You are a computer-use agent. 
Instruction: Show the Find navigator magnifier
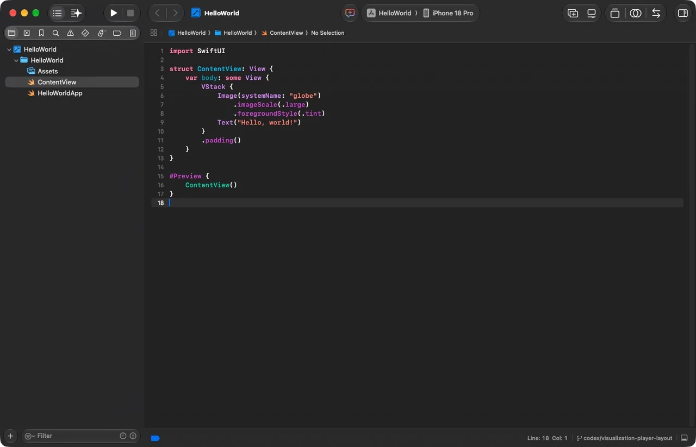55,33
